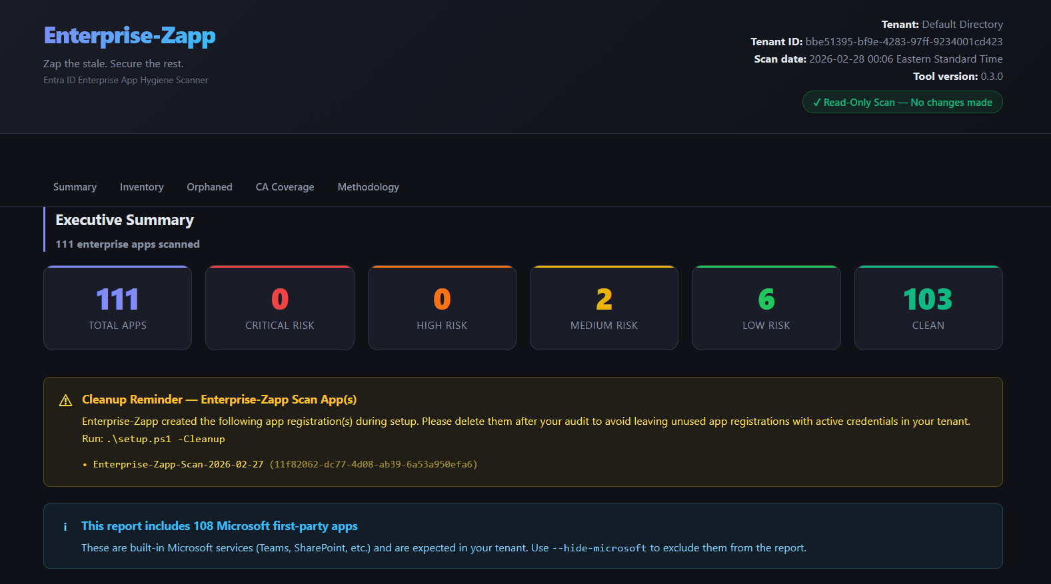Click the Enterprise-Zapp logo title
Viewport: 1051px width, 584px height.
pyautogui.click(x=129, y=35)
